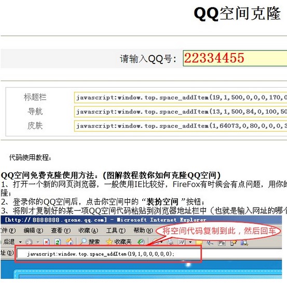Open the 收藏夹 favorites star button

coord(119,242)
